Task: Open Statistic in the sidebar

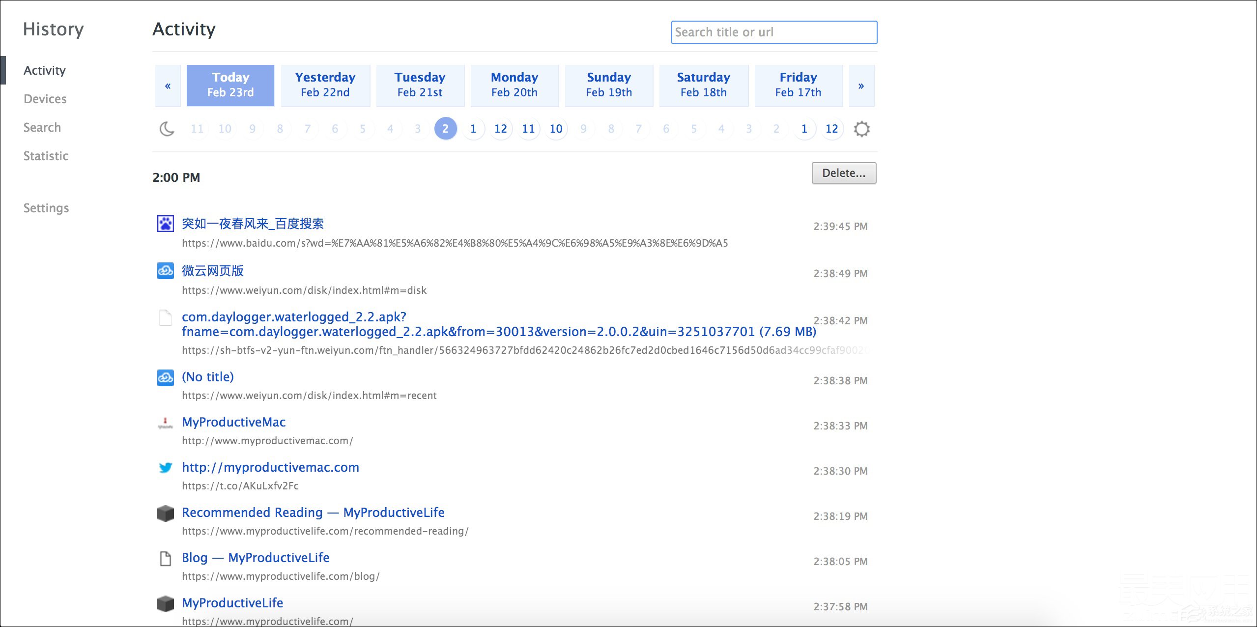Action: (x=46, y=156)
